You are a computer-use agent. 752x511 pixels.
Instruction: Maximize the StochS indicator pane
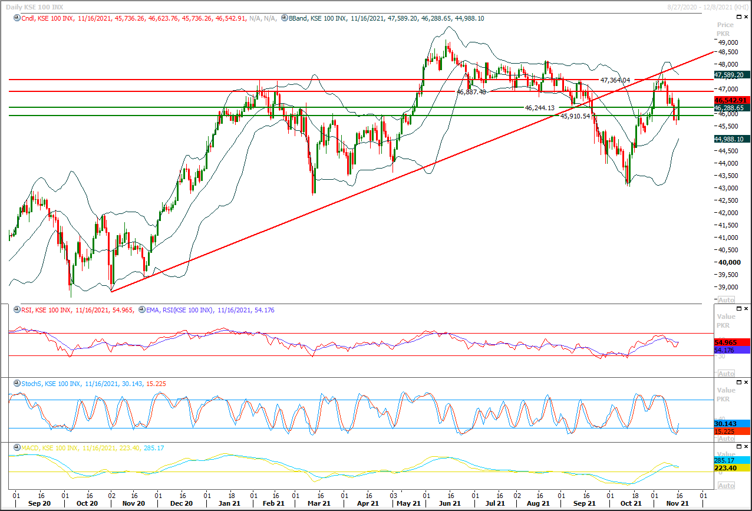(738, 382)
